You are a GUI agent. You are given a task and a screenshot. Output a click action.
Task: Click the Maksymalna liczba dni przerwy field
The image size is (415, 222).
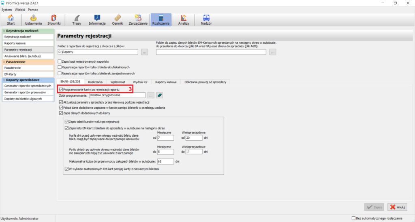point(165,161)
